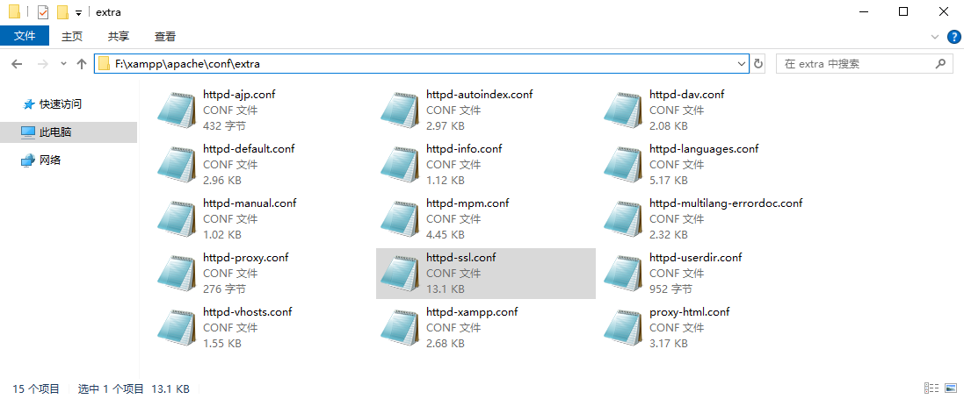The height and width of the screenshot is (399, 964).
Task: Select the httpd-dav.conf notepad icon
Action: (623, 111)
